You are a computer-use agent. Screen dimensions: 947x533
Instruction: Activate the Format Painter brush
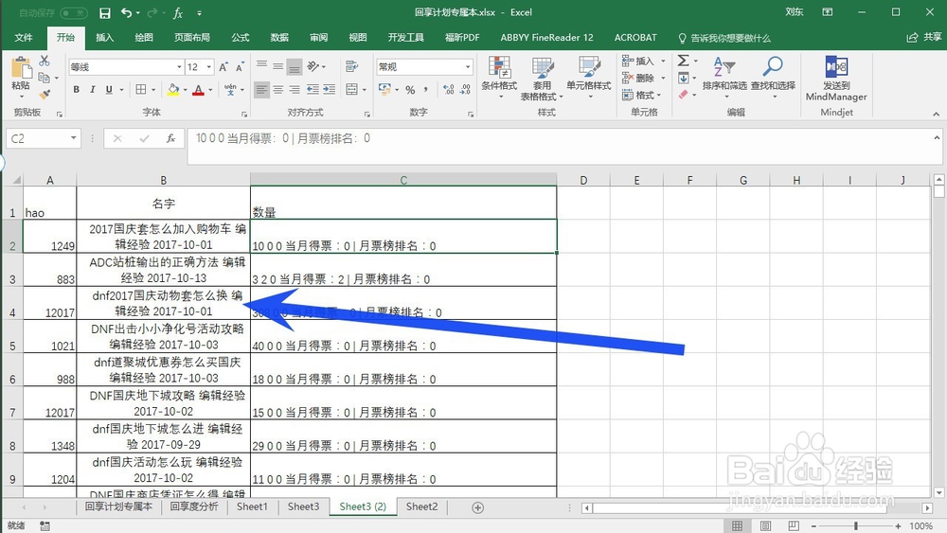tap(45, 94)
